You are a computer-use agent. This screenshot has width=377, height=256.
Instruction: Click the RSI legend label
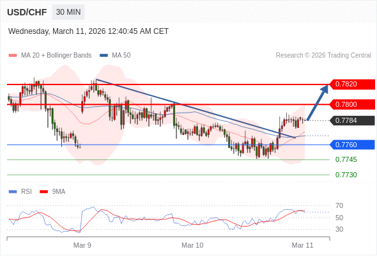pyautogui.click(x=26, y=192)
